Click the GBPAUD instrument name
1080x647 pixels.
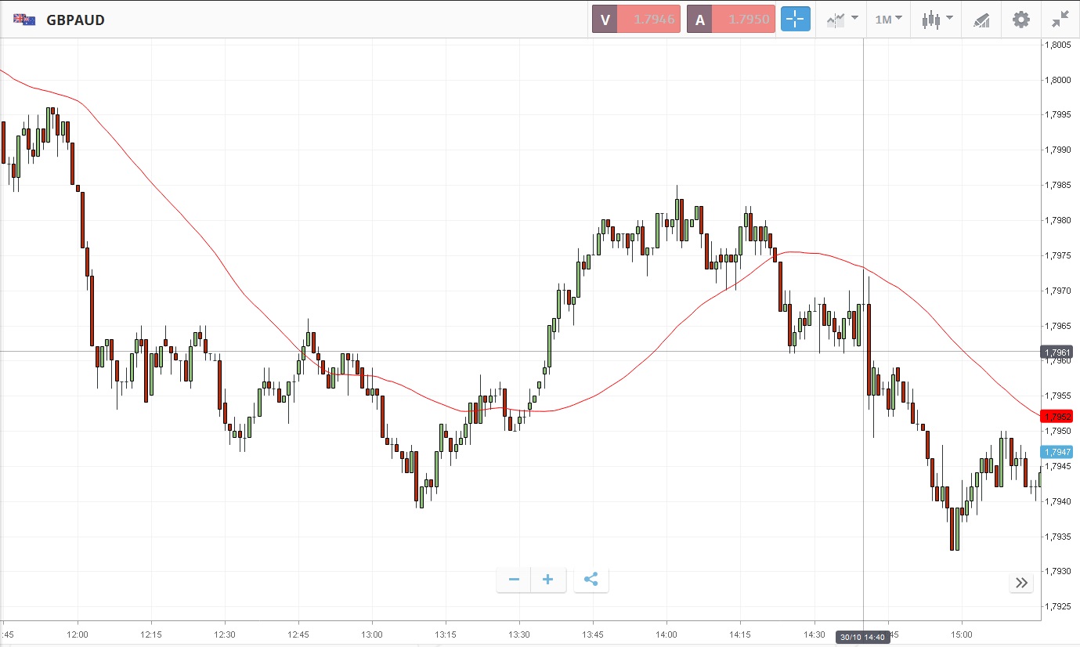click(75, 20)
